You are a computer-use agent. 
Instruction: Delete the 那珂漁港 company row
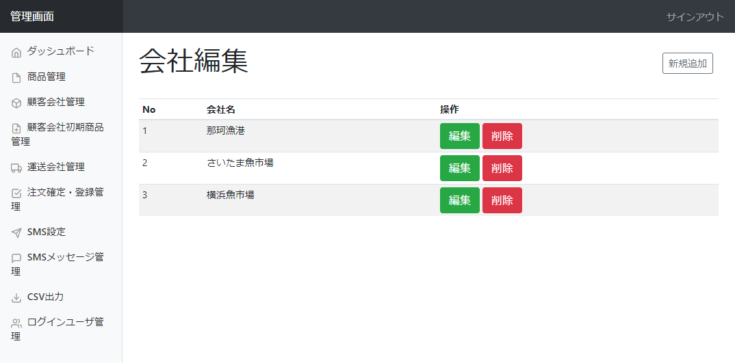tap(502, 136)
